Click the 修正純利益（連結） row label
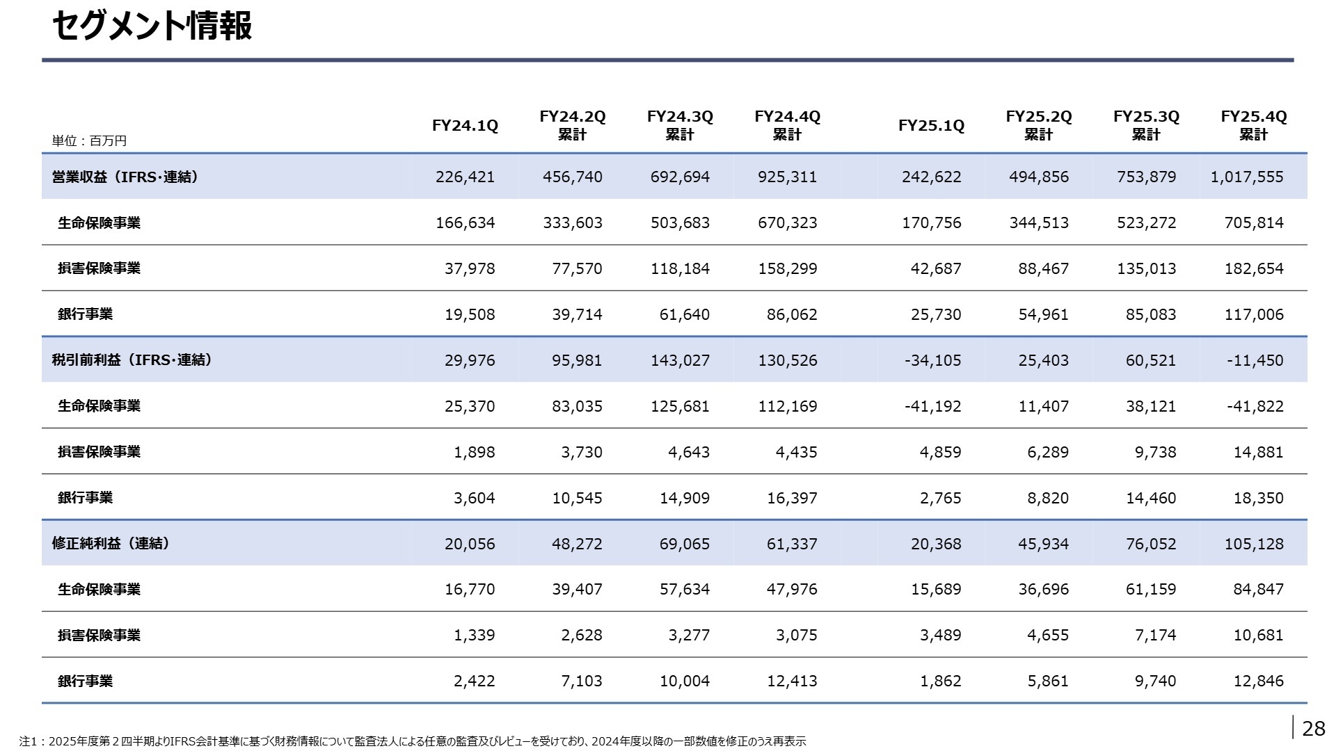Viewport: 1336px width, 751px height. pyautogui.click(x=111, y=543)
